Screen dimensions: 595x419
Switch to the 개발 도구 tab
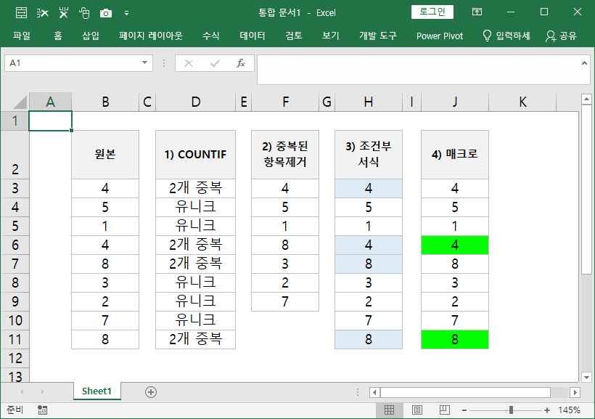coord(378,36)
